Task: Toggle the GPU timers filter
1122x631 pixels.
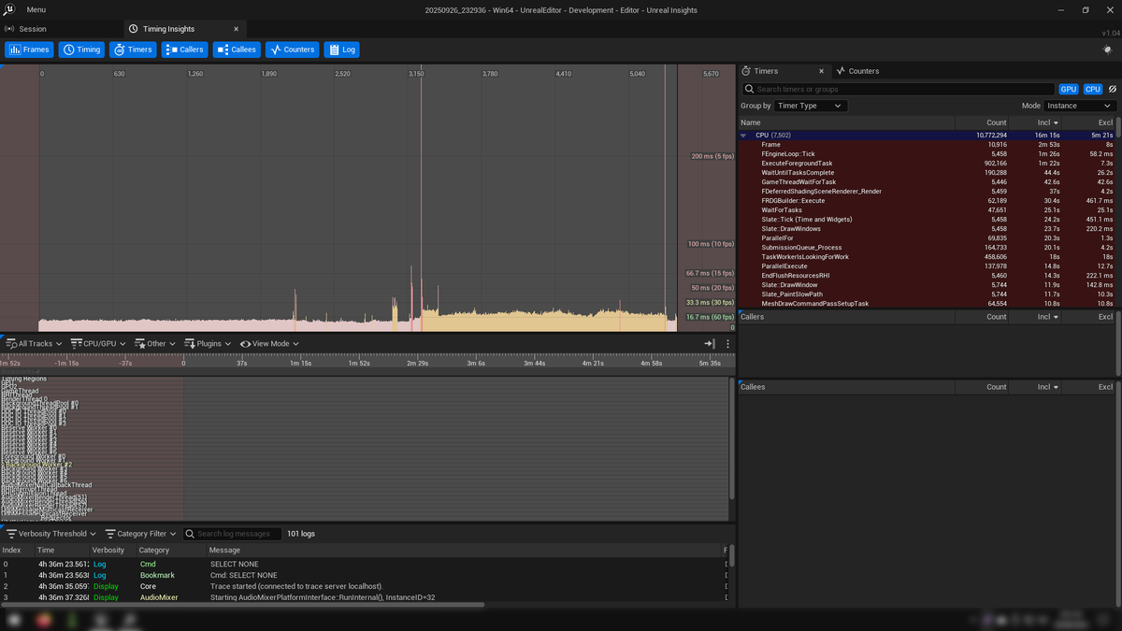Action: (x=1069, y=89)
